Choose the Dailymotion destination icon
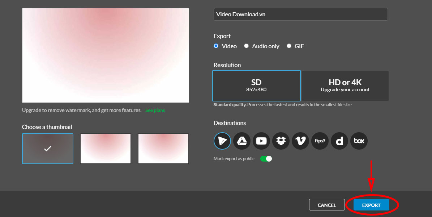 tap(339, 141)
